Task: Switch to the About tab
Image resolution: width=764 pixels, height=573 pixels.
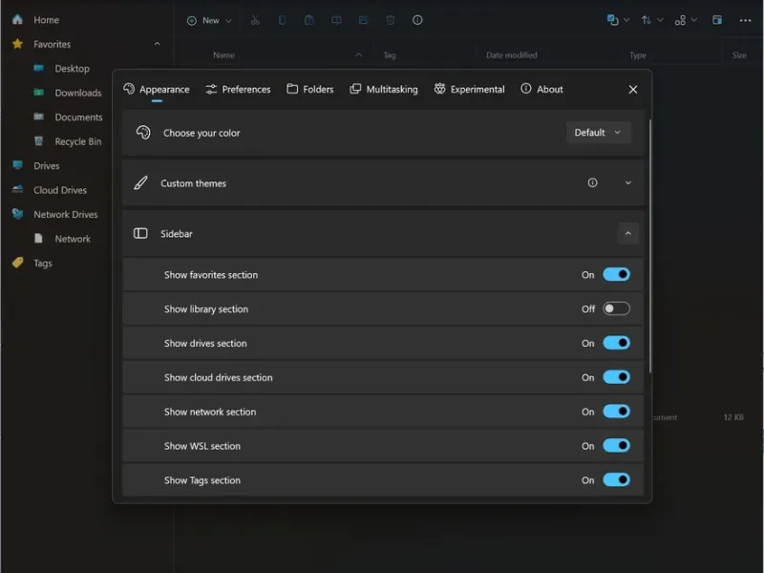Action: tap(541, 89)
